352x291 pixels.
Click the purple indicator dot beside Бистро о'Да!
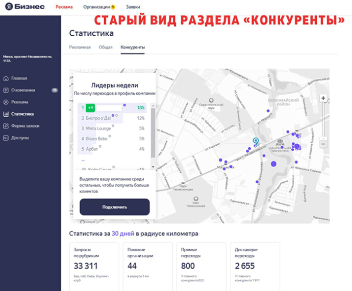point(113,116)
